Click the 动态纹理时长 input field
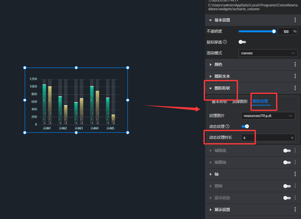301x219 pixels. [x=265, y=138]
